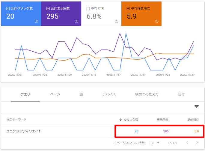
Task: Click the 6.8% average CTR value
Action: point(94,16)
